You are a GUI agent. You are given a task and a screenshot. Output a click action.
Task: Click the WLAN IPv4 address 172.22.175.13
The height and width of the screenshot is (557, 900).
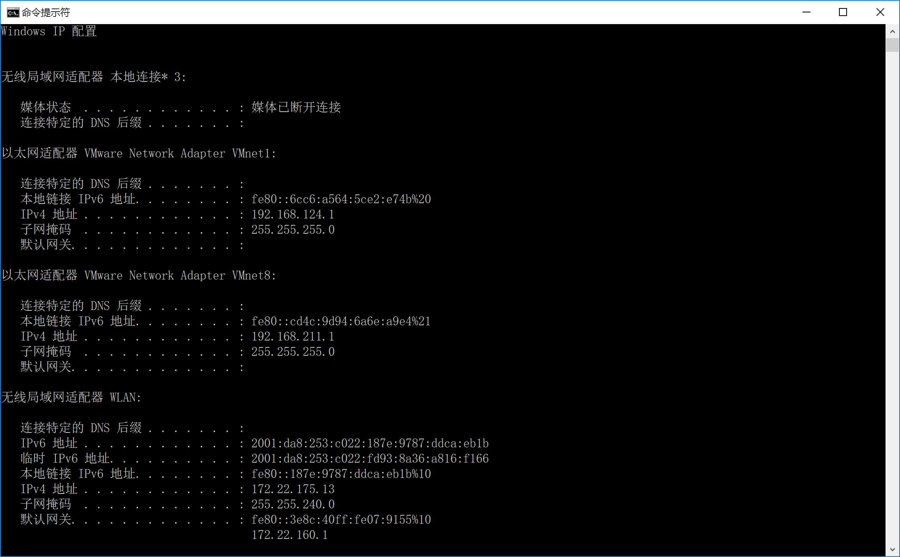293,489
